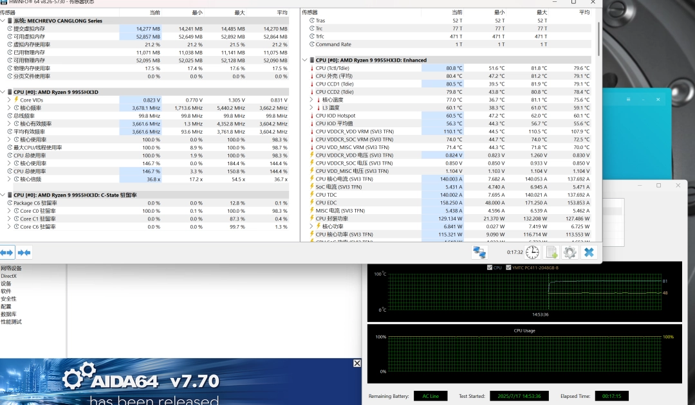Open 性能测试 in the sidebar list

coord(11,321)
